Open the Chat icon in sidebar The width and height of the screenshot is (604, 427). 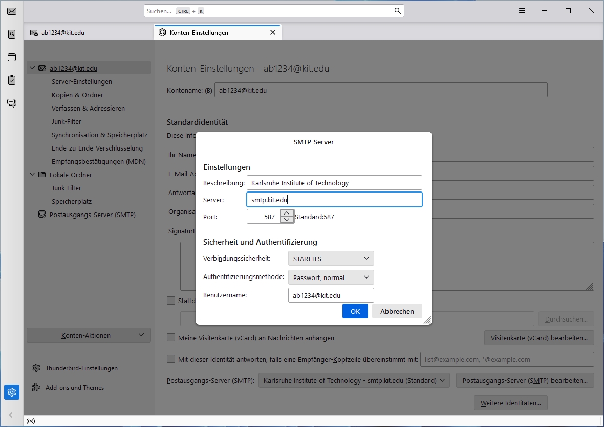(x=11, y=103)
